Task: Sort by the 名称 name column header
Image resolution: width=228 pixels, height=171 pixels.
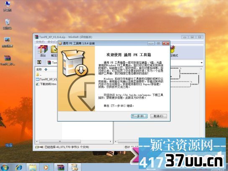Action: (39, 69)
